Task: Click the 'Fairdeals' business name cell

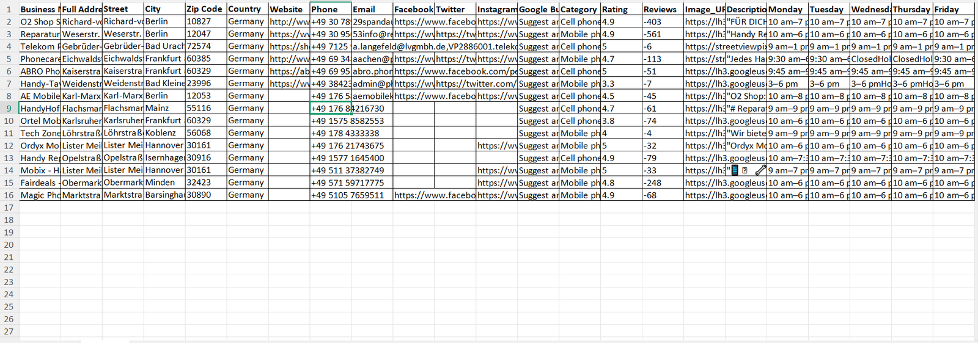Action: point(40,182)
